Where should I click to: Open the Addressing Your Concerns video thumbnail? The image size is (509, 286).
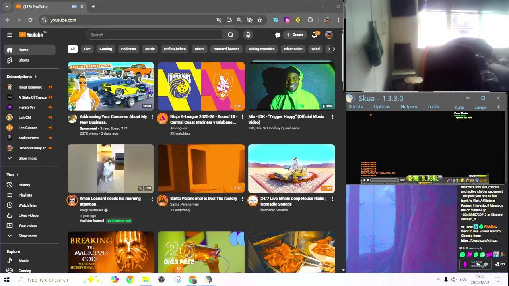tap(111, 86)
